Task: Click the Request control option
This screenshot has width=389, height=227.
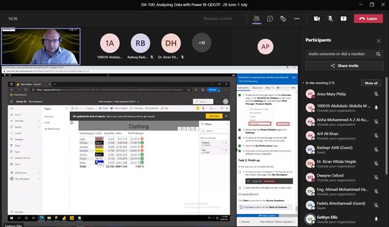Action: click(217, 19)
